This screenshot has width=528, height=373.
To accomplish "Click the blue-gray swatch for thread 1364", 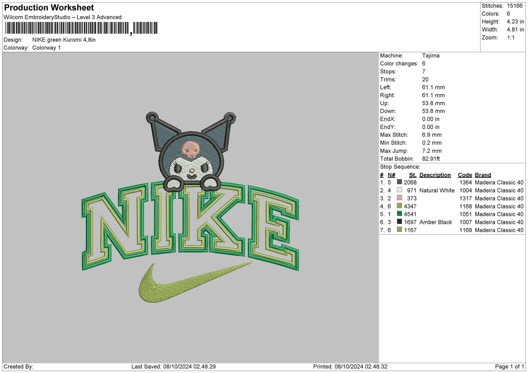I will pos(399,182).
